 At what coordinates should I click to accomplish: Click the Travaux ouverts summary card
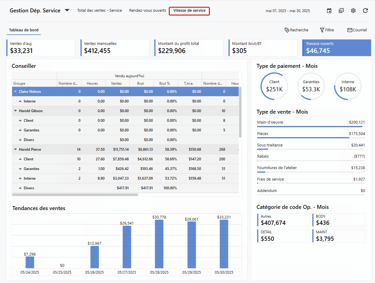336,48
